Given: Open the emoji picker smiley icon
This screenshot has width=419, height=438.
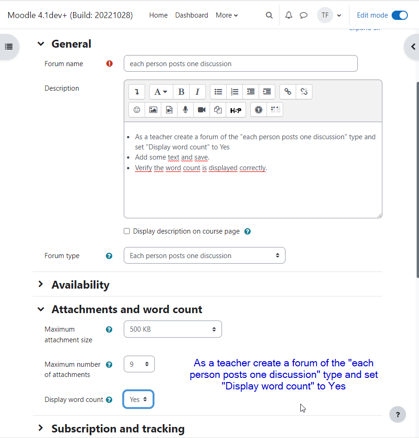Looking at the screenshot, I should pos(137,110).
